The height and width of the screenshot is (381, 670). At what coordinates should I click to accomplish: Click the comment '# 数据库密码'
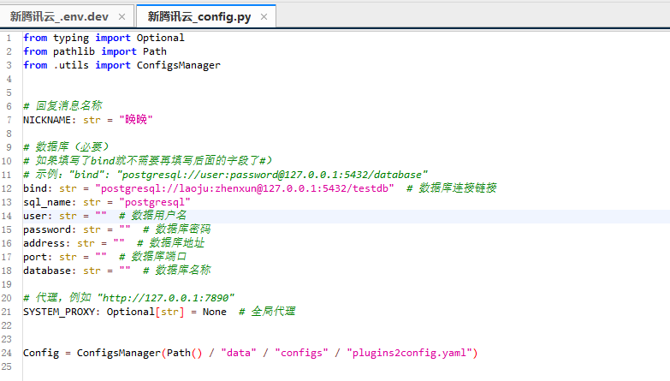[176, 229]
